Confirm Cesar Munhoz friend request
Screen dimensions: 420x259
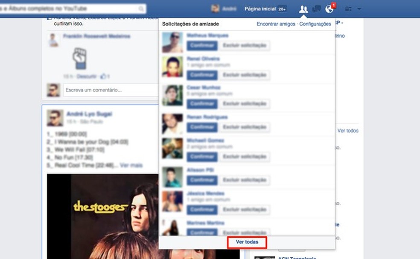202,103
